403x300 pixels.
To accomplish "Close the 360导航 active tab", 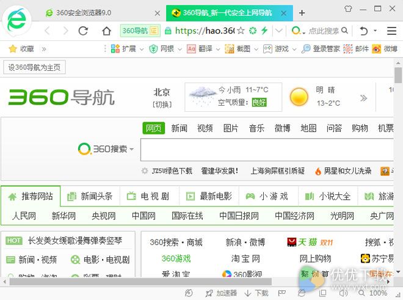I will coord(284,13).
